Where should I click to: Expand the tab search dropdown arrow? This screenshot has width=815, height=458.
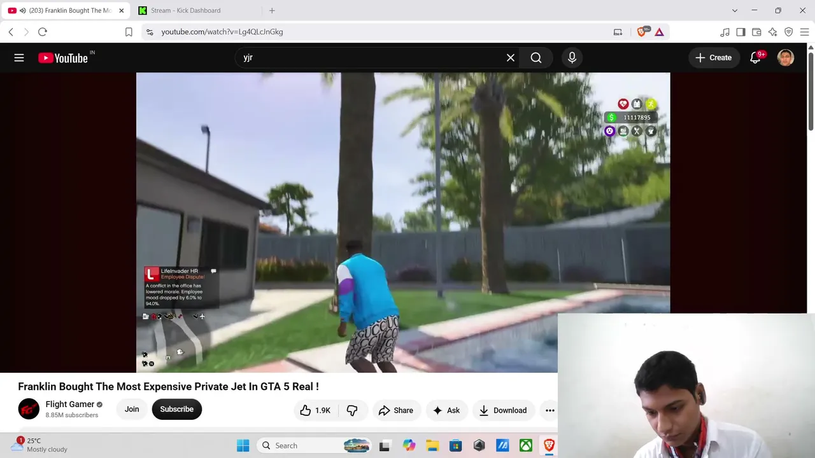[735, 10]
